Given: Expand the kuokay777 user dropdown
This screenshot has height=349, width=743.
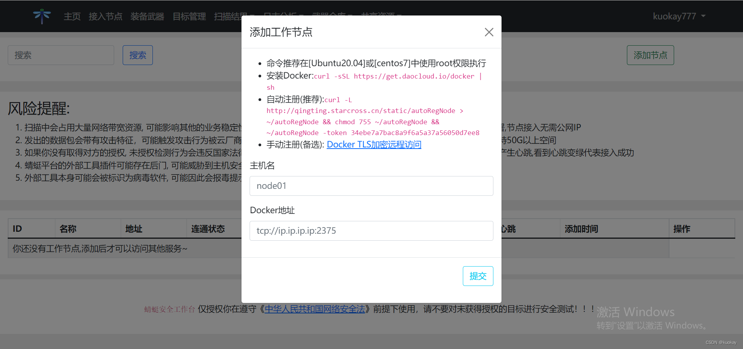Looking at the screenshot, I should [x=679, y=16].
